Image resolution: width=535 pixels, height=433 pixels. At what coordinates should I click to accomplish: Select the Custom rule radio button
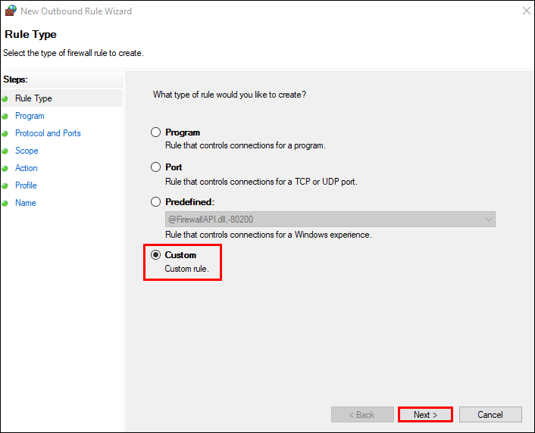tap(156, 255)
